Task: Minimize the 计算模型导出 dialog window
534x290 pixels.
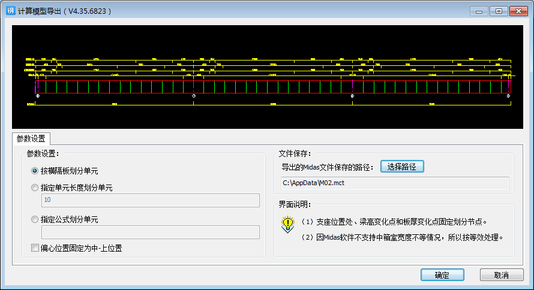Action: (x=479, y=11)
